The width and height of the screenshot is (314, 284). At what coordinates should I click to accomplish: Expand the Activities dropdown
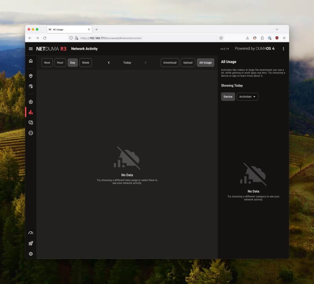[247, 97]
